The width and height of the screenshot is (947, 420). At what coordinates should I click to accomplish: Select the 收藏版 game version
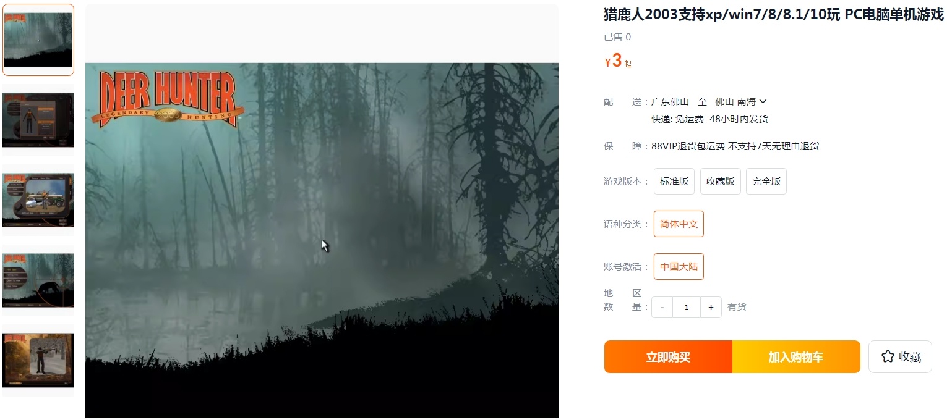pos(721,182)
